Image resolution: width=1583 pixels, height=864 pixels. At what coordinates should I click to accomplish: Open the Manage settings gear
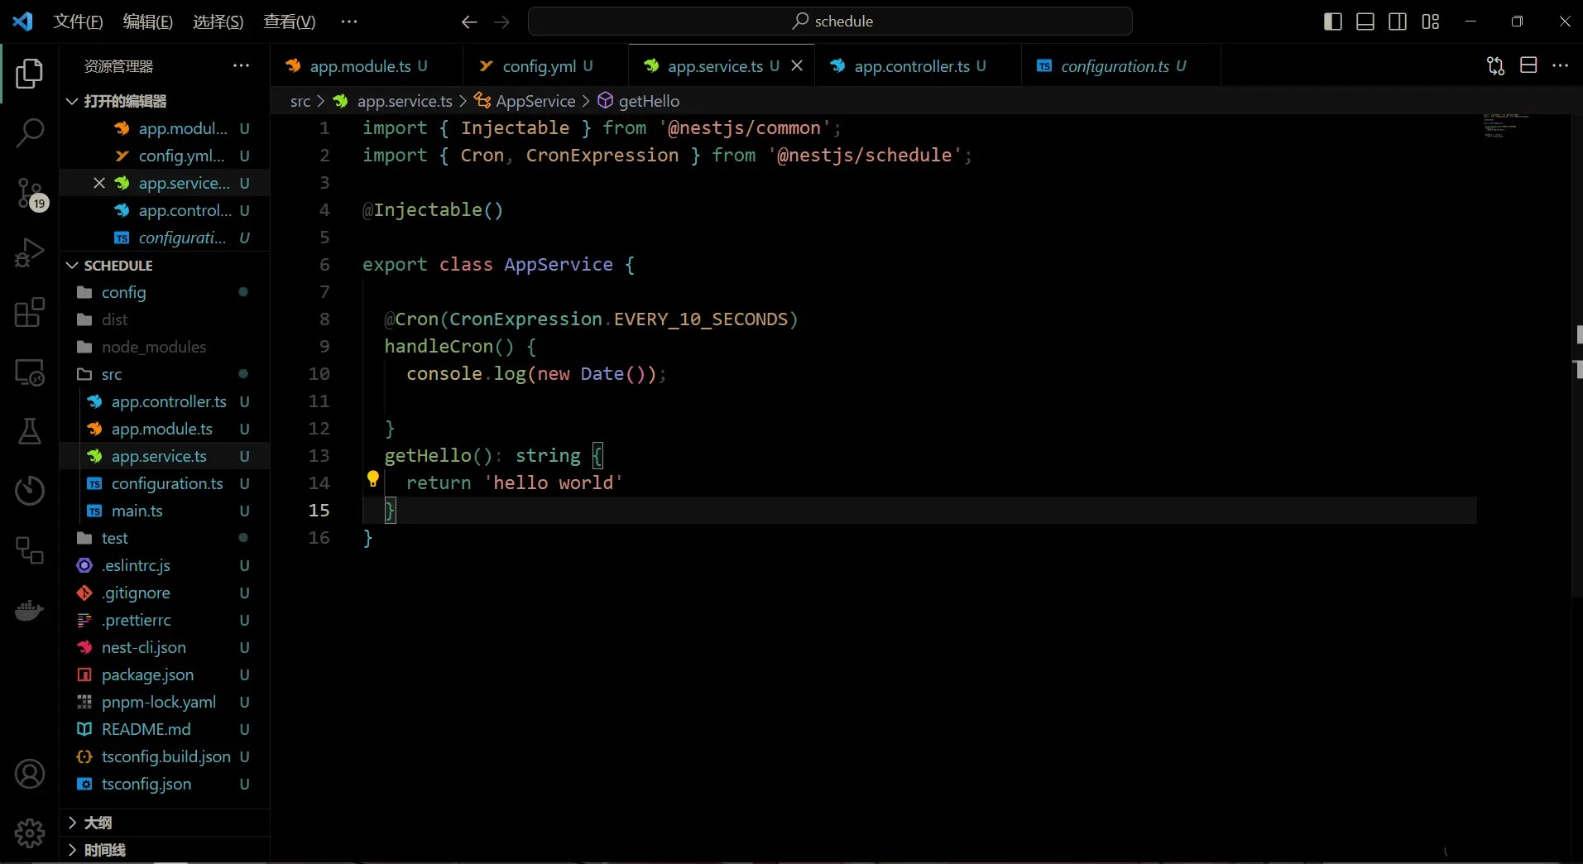point(30,833)
